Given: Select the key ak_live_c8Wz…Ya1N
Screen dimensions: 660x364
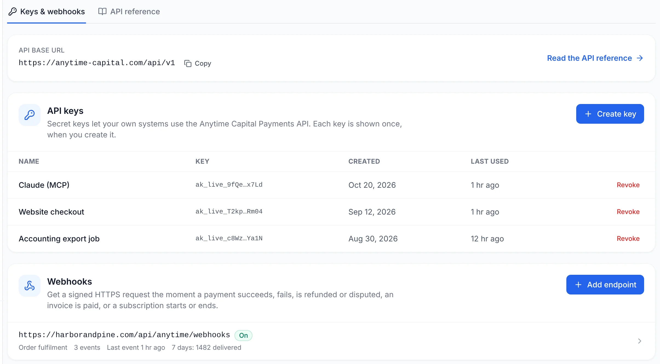Looking at the screenshot, I should point(229,238).
